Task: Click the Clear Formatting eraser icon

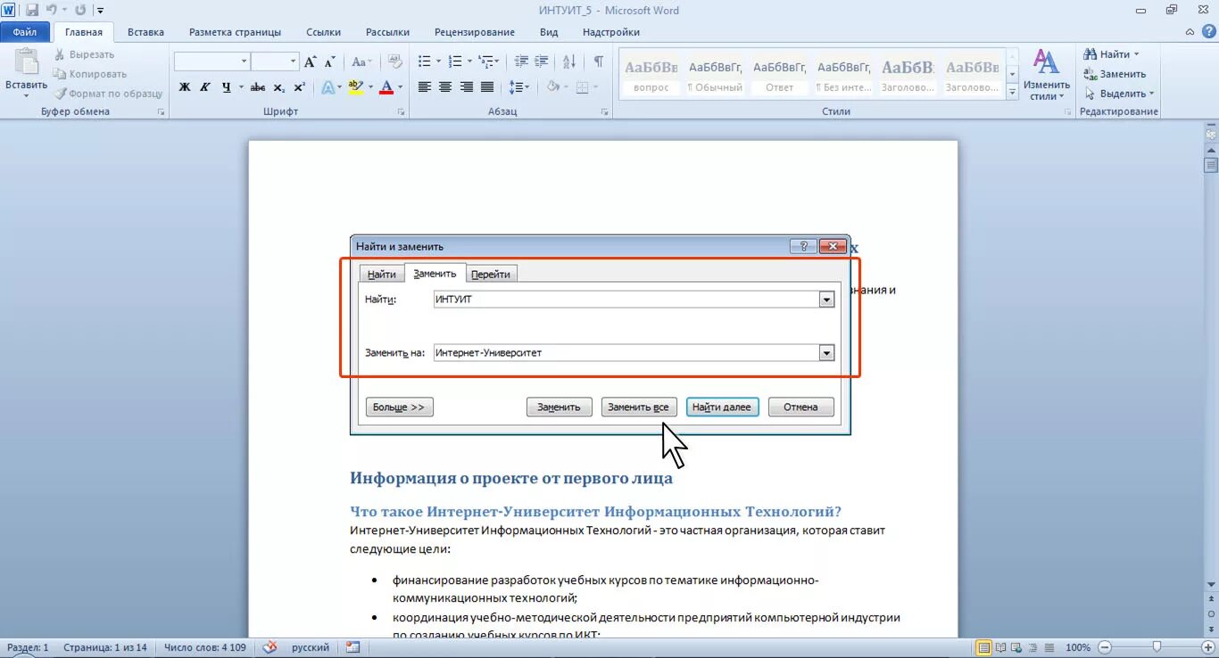Action: [x=395, y=62]
